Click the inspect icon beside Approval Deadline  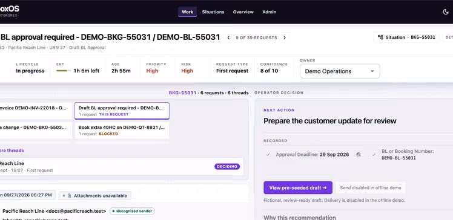(x=359, y=155)
